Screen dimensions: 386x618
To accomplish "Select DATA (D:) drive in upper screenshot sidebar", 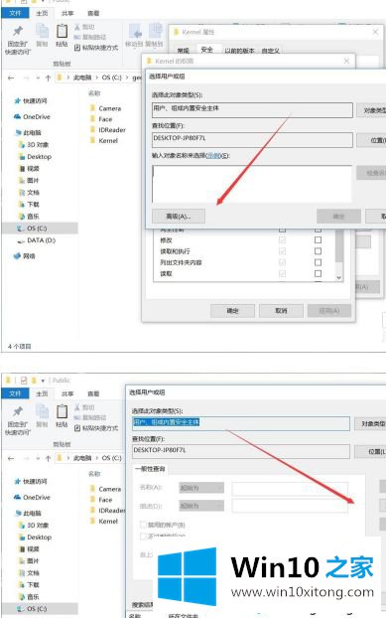I will tap(36, 240).
